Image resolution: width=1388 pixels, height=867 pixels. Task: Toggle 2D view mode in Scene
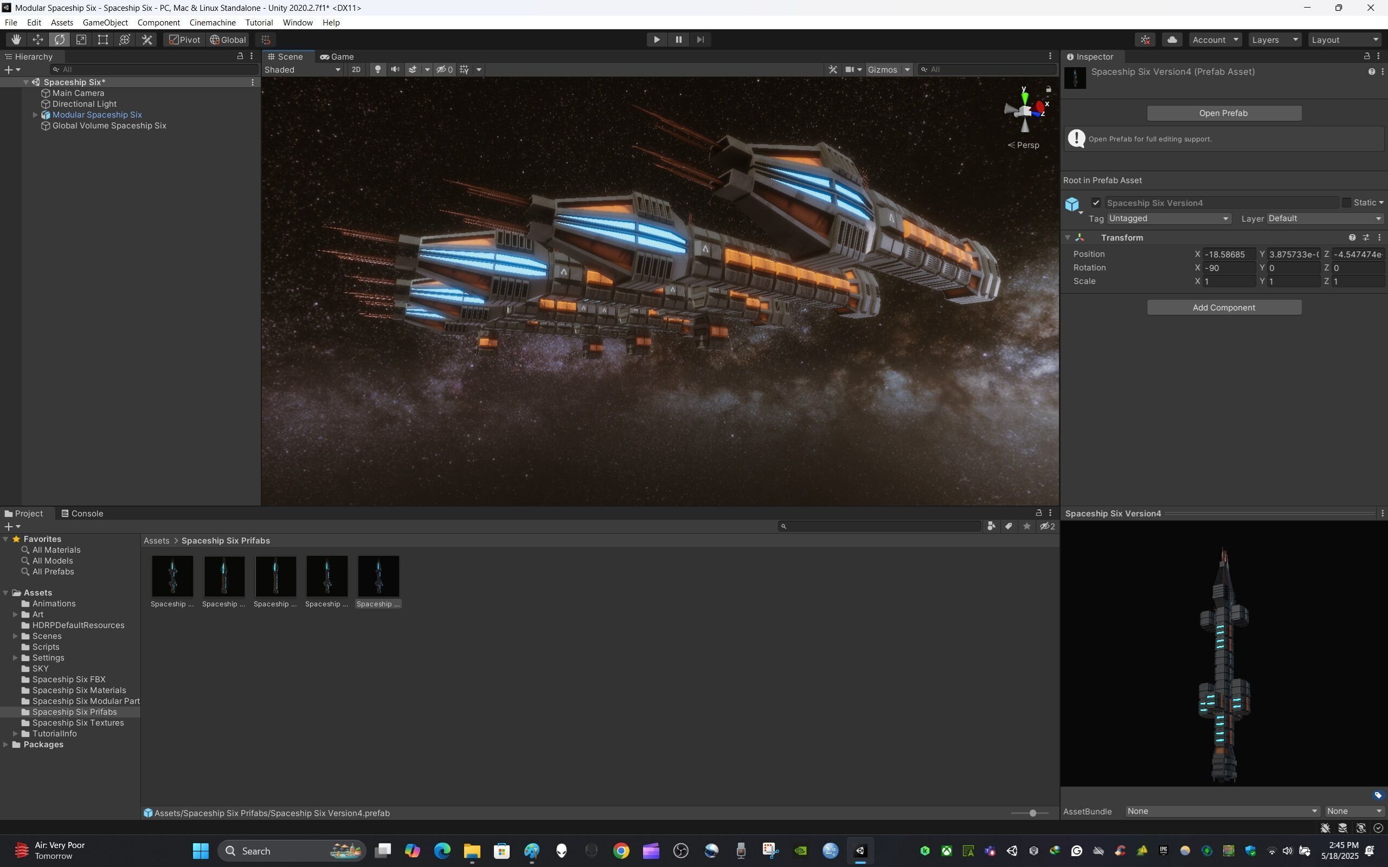point(356,69)
